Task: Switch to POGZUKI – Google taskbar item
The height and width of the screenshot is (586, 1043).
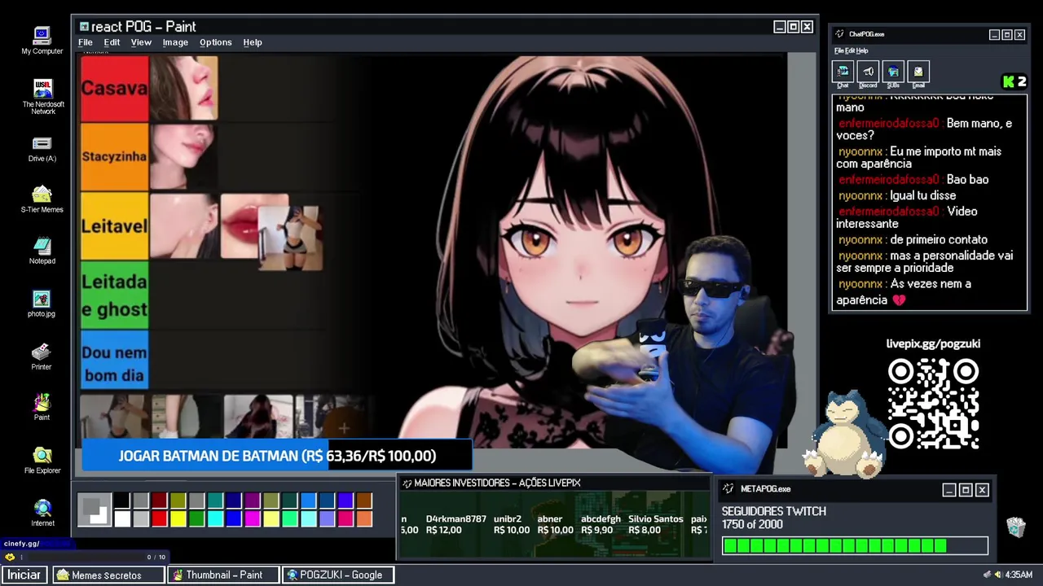Action: [338, 575]
